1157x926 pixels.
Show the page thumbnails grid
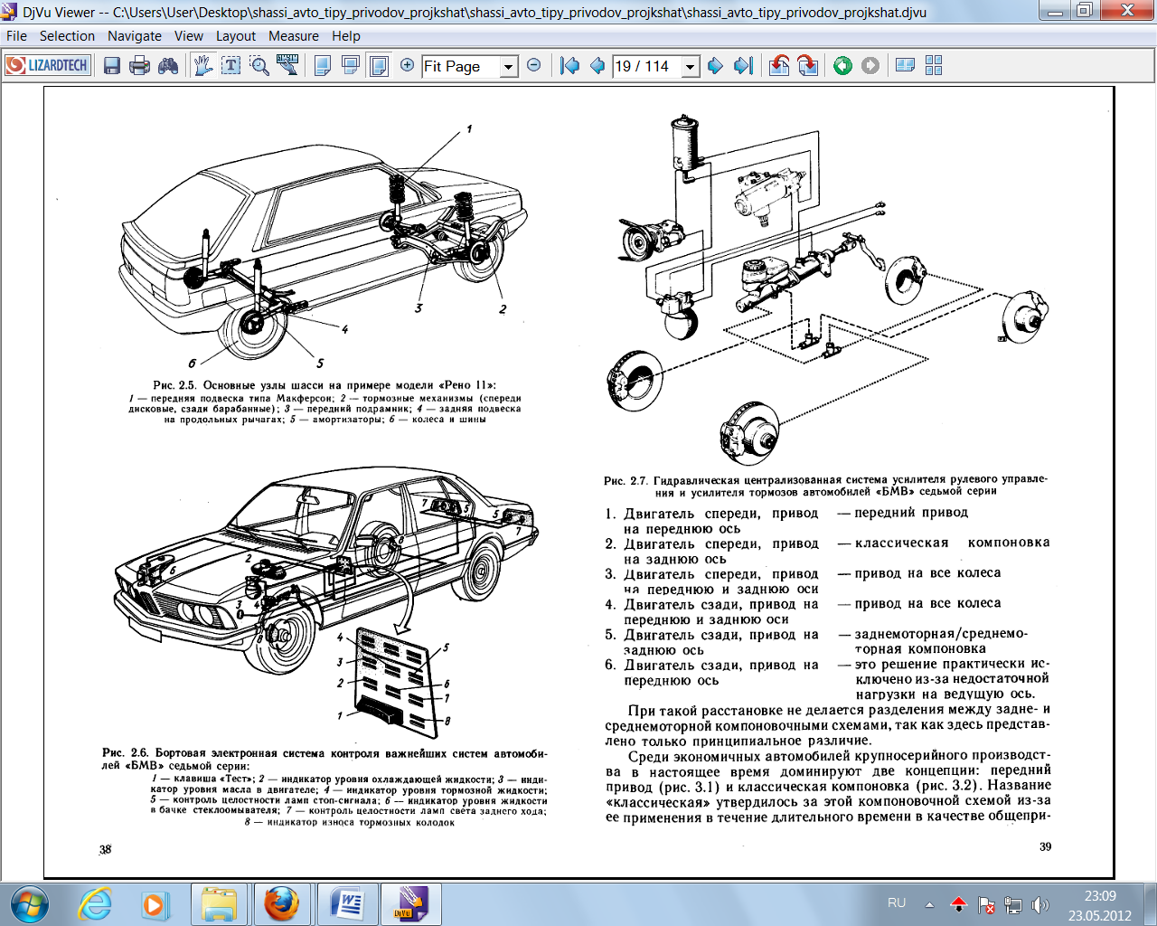point(934,65)
